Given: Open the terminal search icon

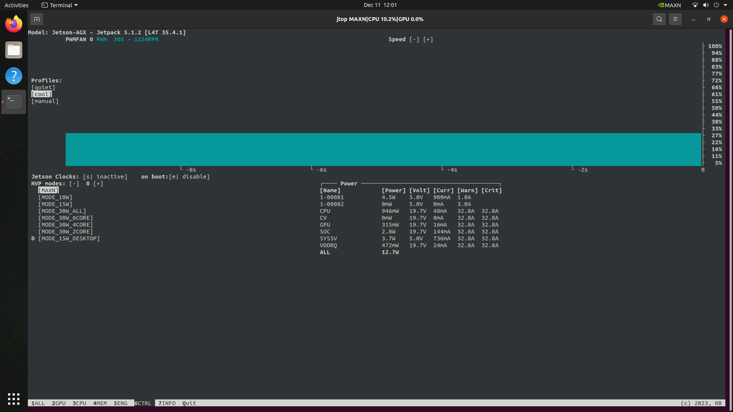Looking at the screenshot, I should click(x=659, y=19).
